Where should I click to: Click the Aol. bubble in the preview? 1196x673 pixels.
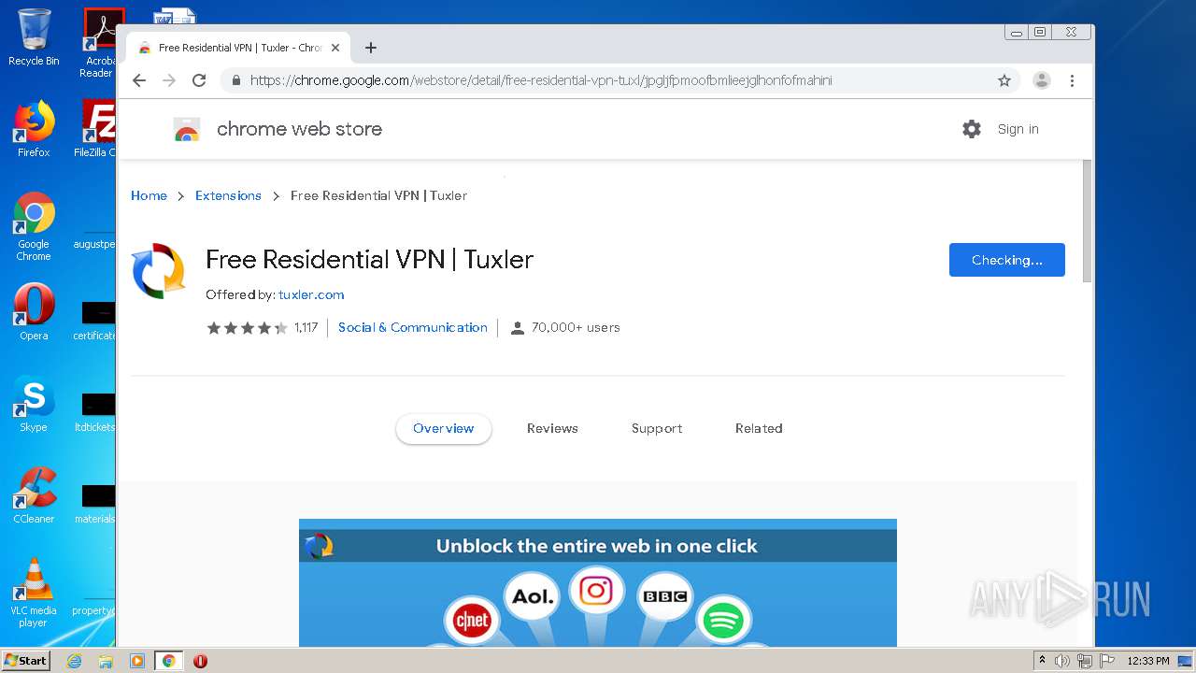click(533, 596)
